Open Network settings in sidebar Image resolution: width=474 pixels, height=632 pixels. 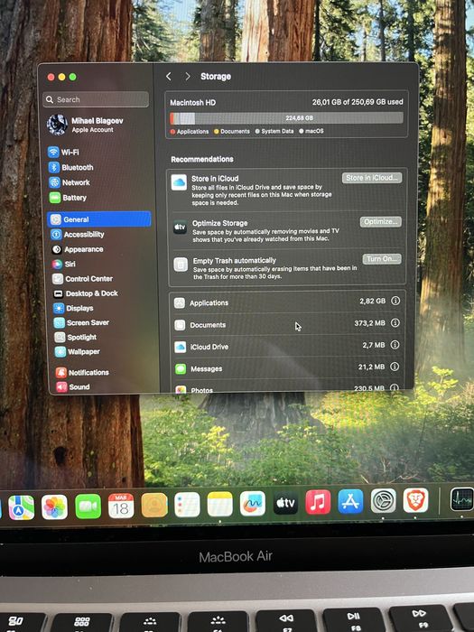tap(70, 182)
